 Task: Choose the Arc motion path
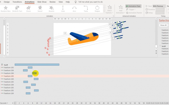pos(74,9)
